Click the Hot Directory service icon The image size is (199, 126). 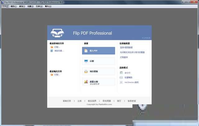(121, 82)
